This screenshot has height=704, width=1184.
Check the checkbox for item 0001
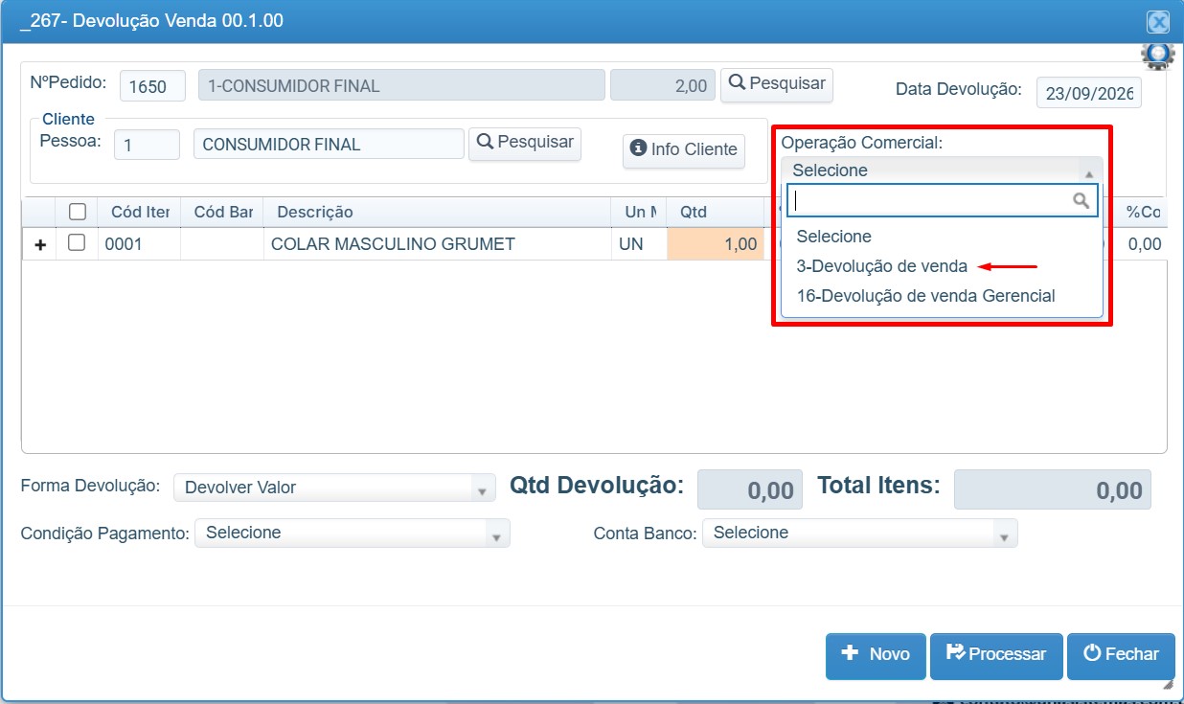pyautogui.click(x=78, y=242)
